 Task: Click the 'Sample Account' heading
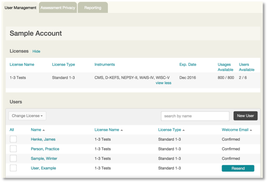pos(36,33)
